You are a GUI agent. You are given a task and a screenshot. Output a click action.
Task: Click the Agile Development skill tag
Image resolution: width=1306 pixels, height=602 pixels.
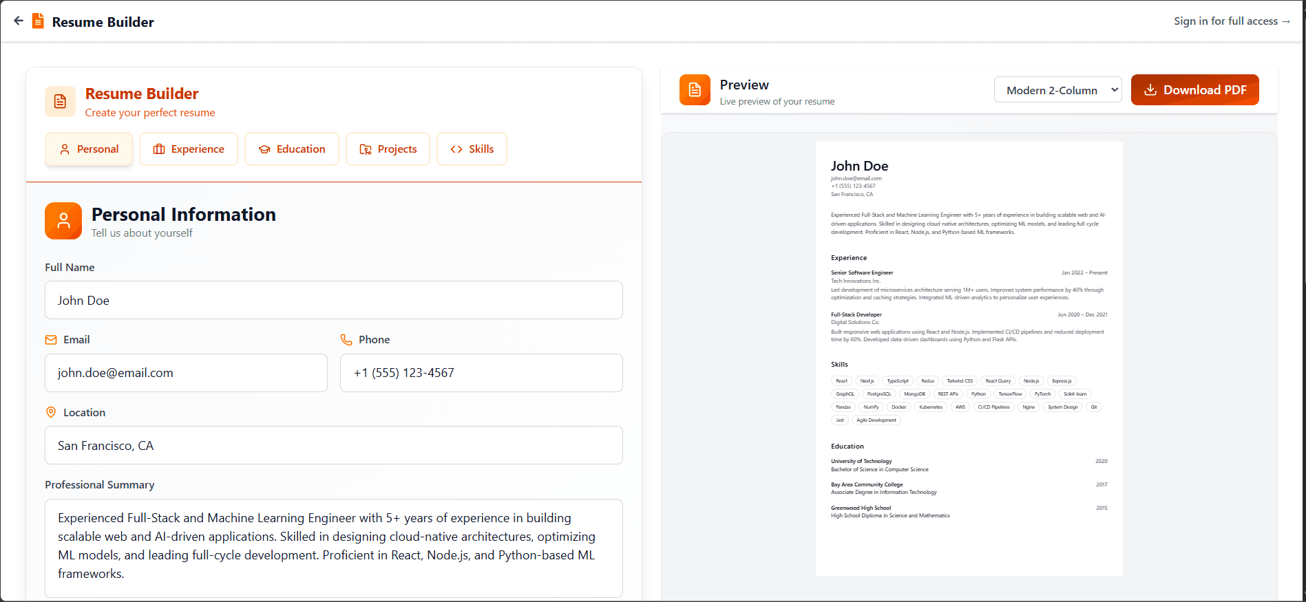click(876, 420)
